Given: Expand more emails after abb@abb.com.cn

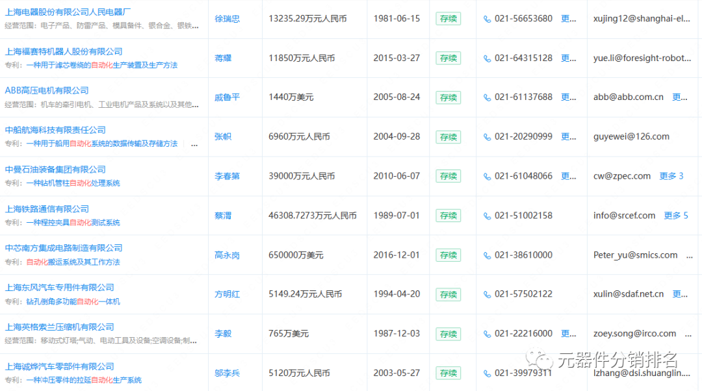Looking at the screenshot, I should click(680, 97).
